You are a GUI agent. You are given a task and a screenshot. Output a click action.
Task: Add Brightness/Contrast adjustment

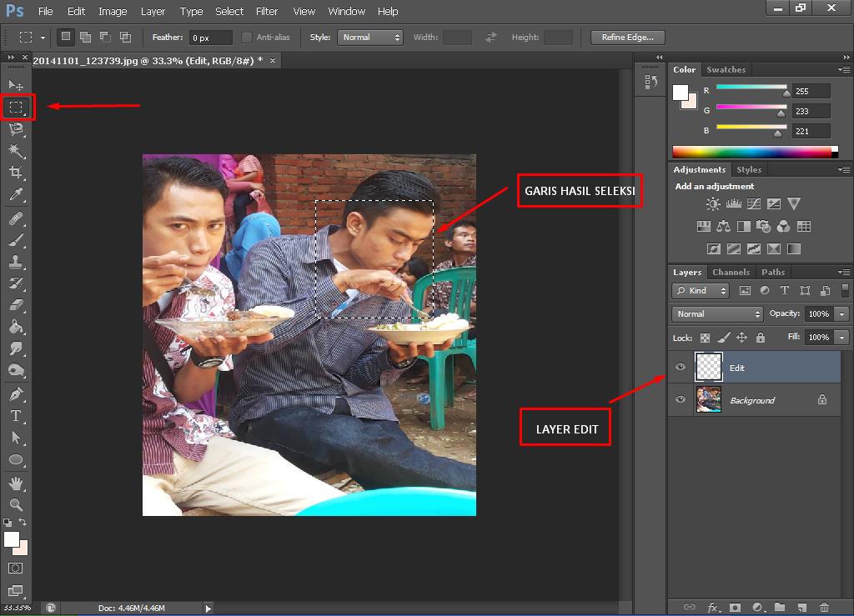[x=713, y=204]
